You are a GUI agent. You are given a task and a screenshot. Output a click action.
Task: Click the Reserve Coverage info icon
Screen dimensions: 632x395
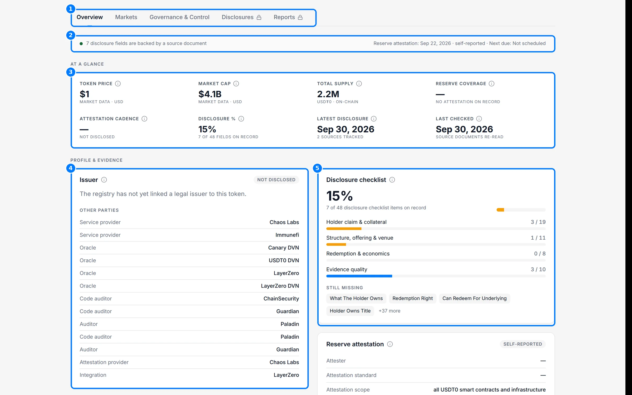point(492,83)
